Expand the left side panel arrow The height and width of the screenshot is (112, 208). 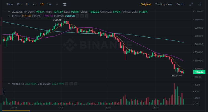4,92
